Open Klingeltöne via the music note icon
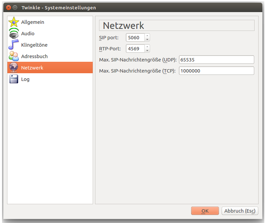Viewport: 266px width, 223px height. 14,45
